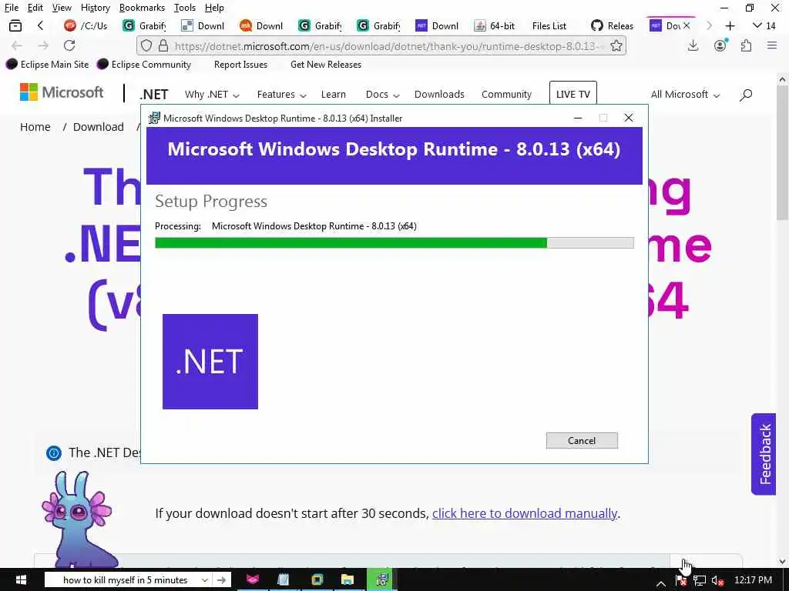
Task: Close the active tab with its X
Action: click(x=687, y=25)
